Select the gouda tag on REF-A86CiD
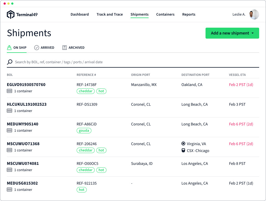 point(84,131)
